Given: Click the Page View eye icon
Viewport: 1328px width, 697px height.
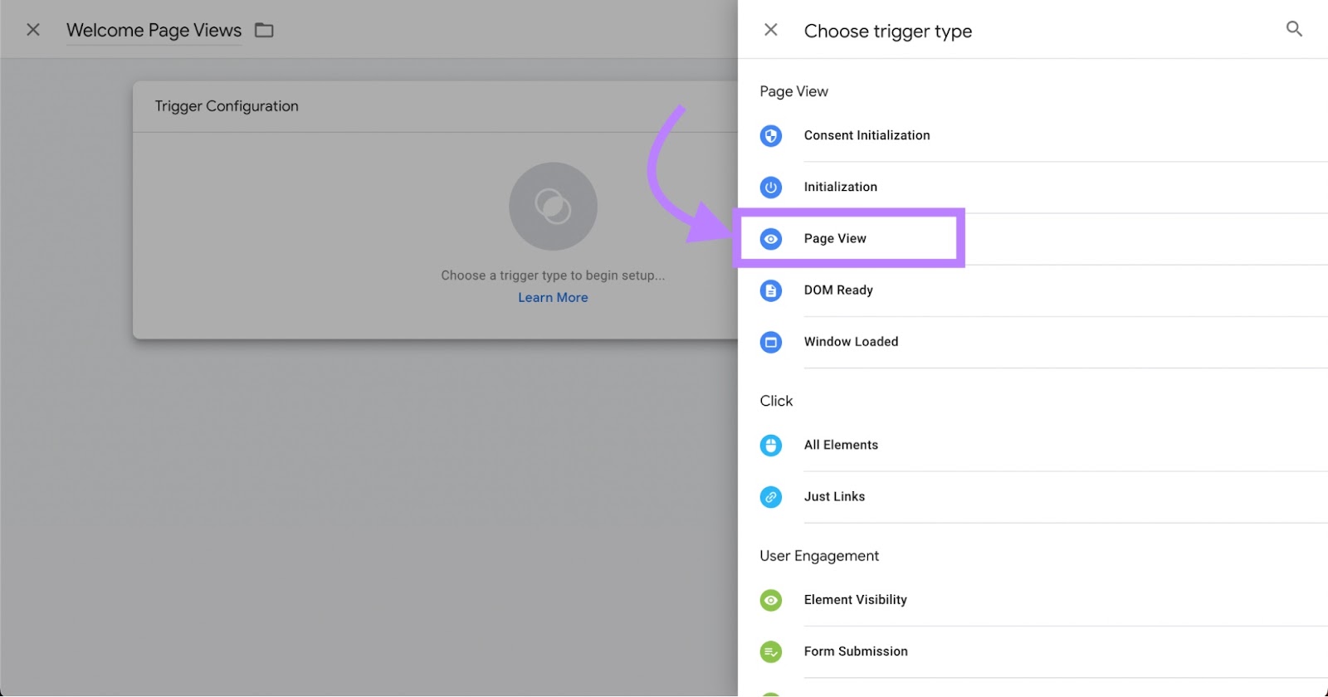Looking at the screenshot, I should pyautogui.click(x=770, y=239).
